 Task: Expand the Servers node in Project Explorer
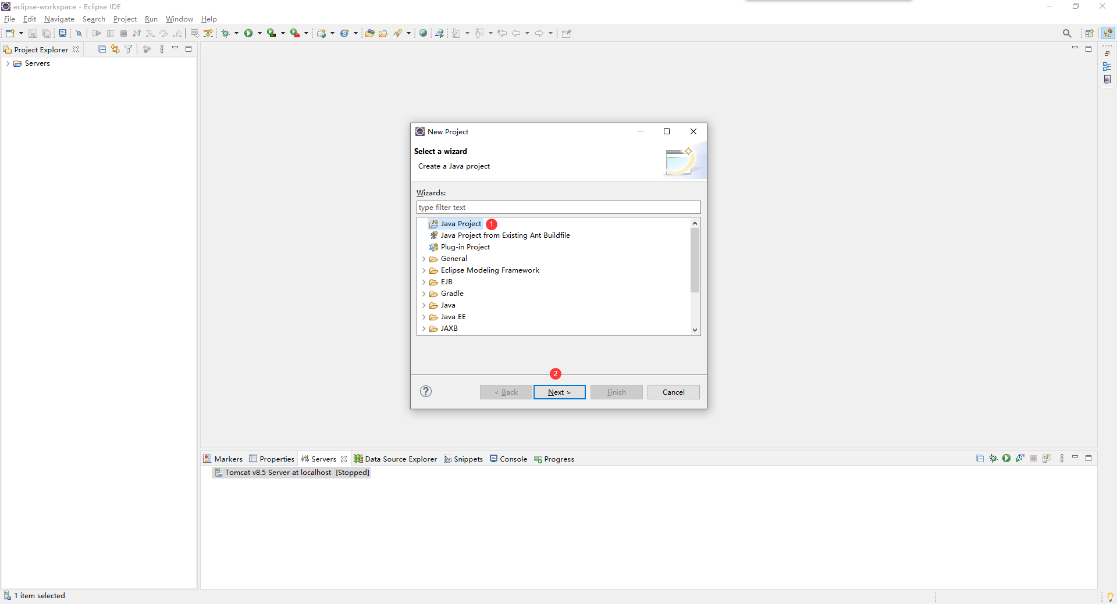point(8,63)
